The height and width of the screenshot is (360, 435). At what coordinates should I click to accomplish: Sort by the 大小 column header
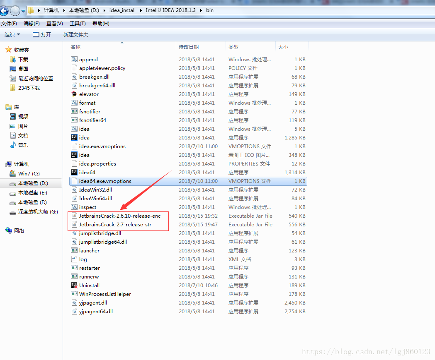point(283,47)
